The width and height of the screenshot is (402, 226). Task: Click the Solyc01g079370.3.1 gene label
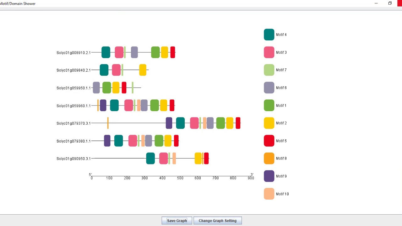pyautogui.click(x=73, y=123)
